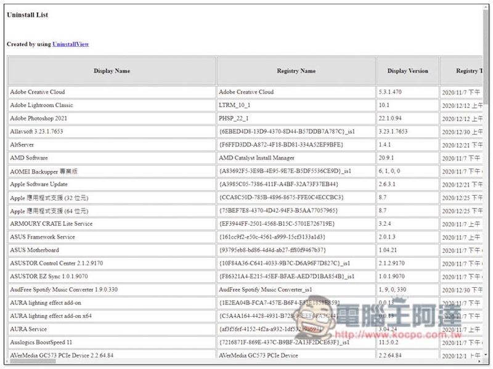This screenshot has height=369, width=493.
Task: Click the version 2.6.3.1 cell
Action: (x=408, y=184)
